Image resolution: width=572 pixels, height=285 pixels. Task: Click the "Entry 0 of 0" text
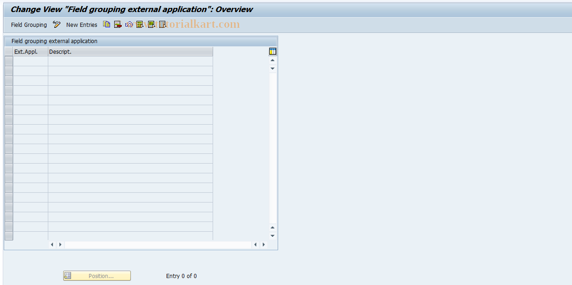(182, 276)
